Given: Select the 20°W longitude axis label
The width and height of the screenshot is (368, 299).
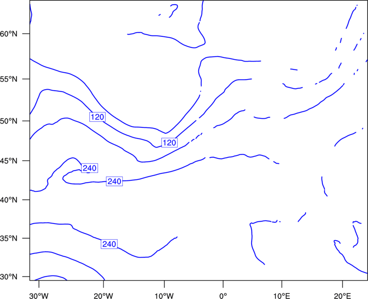Looking at the screenshot, I should (x=103, y=296).
